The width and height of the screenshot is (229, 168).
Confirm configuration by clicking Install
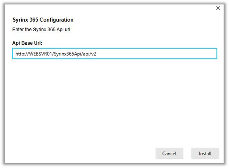pos(205,153)
